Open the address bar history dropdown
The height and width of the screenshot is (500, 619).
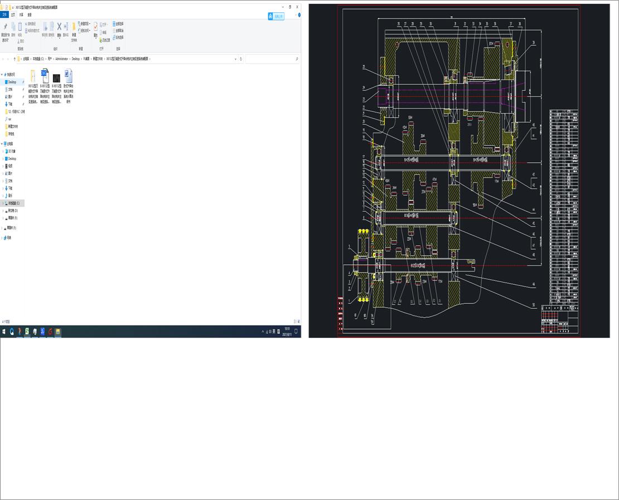click(x=234, y=59)
